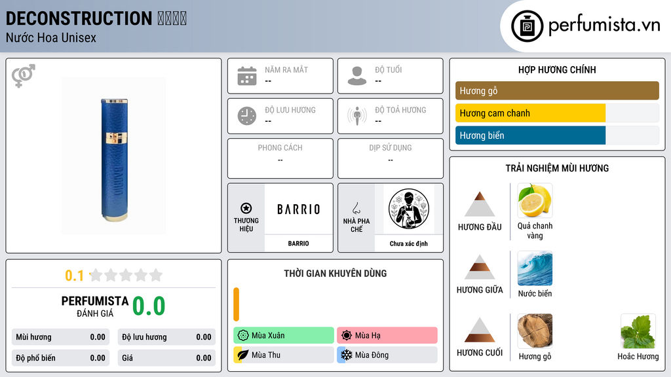Select the Mùa Thu season bar

pyautogui.click(x=284, y=355)
